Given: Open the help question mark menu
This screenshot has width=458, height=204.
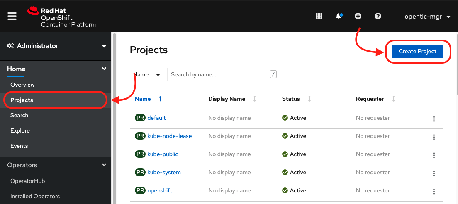Looking at the screenshot, I should pyautogui.click(x=378, y=16).
